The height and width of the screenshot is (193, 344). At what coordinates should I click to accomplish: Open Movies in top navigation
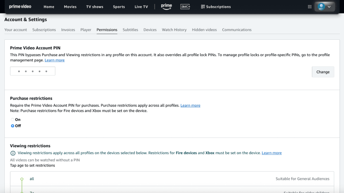coord(70,7)
